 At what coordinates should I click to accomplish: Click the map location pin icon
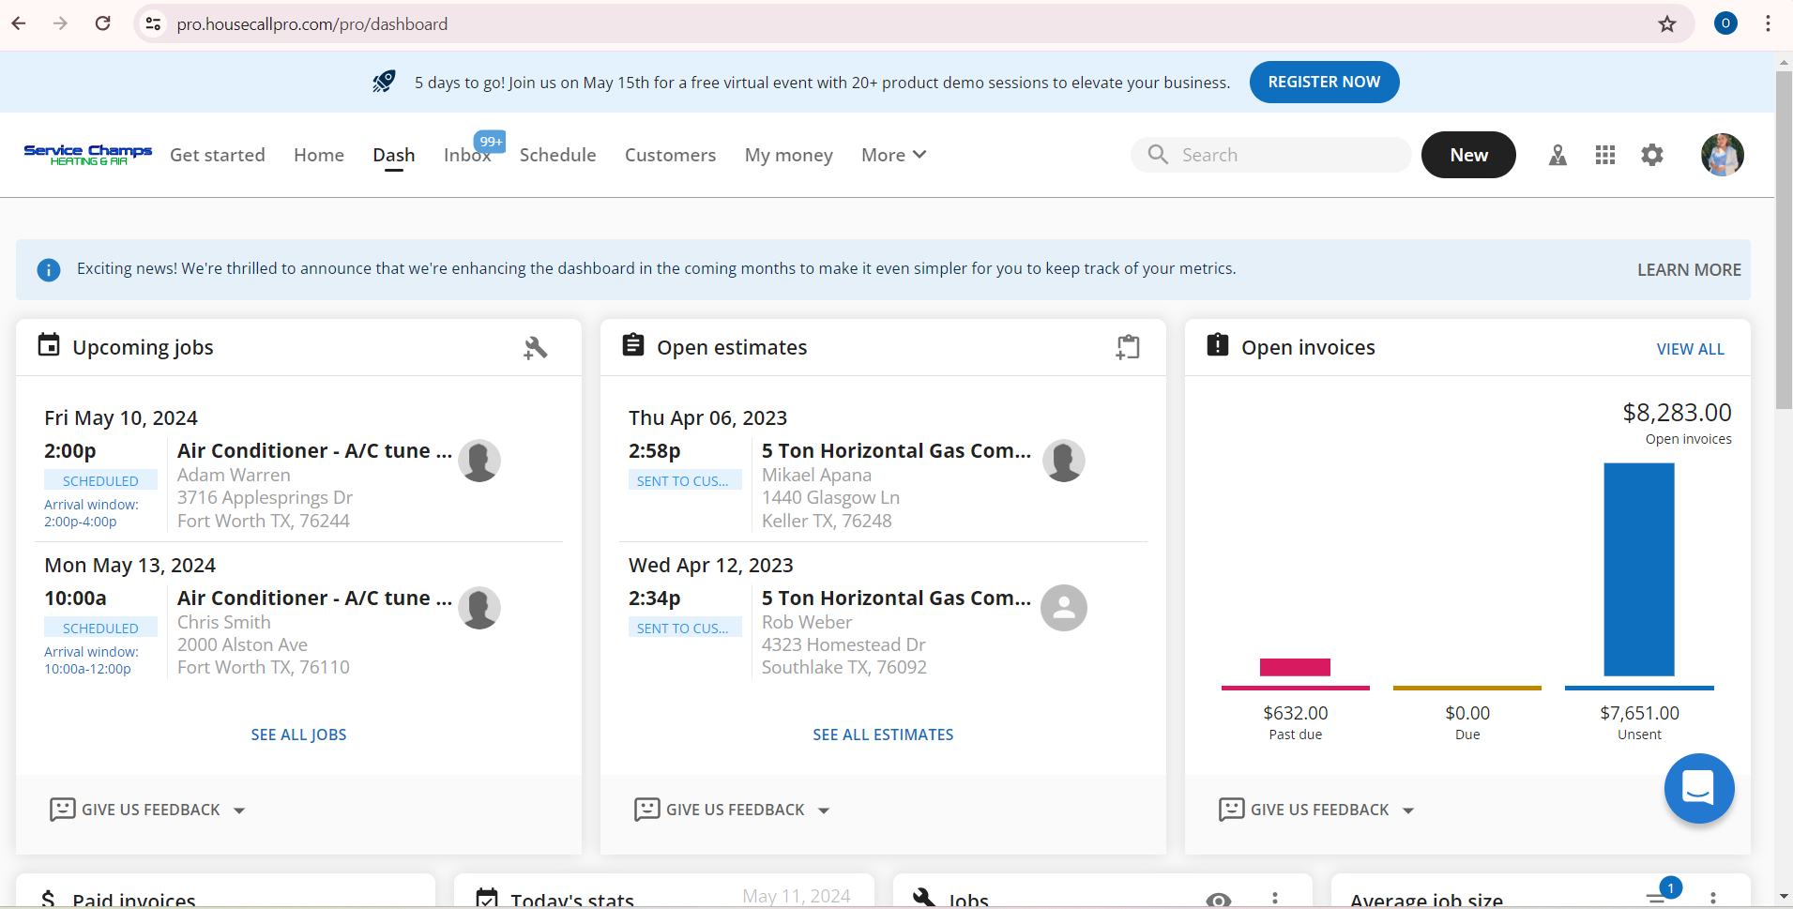point(1557,156)
